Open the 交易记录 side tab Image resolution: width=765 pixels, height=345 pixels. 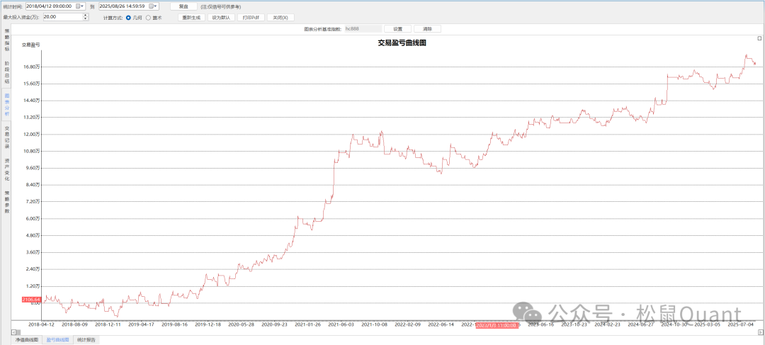pyautogui.click(x=7, y=137)
